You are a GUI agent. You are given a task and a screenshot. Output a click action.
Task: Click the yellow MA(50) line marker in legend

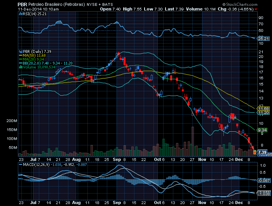21,56
